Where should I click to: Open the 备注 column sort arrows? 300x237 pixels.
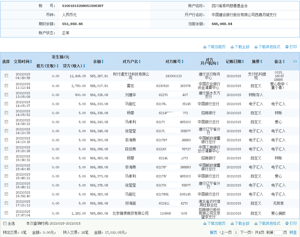click(x=283, y=61)
